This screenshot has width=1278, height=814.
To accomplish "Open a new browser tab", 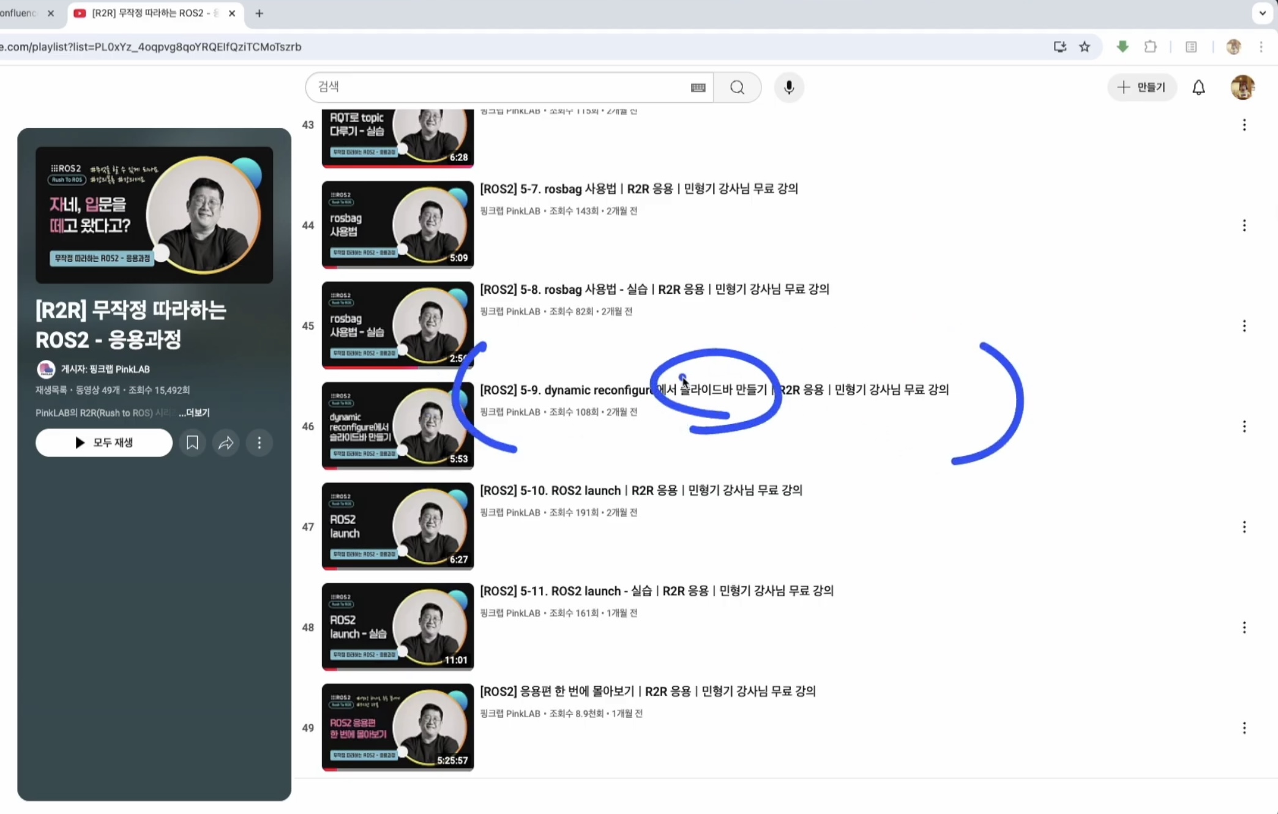I will 259,13.
